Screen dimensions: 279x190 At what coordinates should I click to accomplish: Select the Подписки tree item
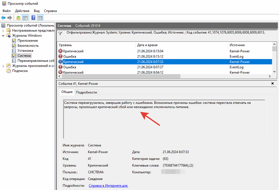pyautogui.click(x=20, y=71)
